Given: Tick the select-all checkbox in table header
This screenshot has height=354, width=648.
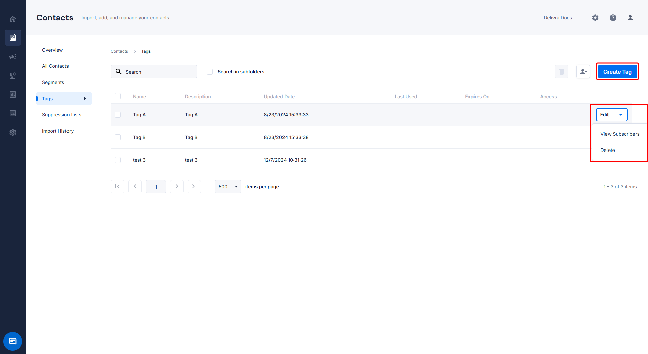Looking at the screenshot, I should click(x=118, y=96).
